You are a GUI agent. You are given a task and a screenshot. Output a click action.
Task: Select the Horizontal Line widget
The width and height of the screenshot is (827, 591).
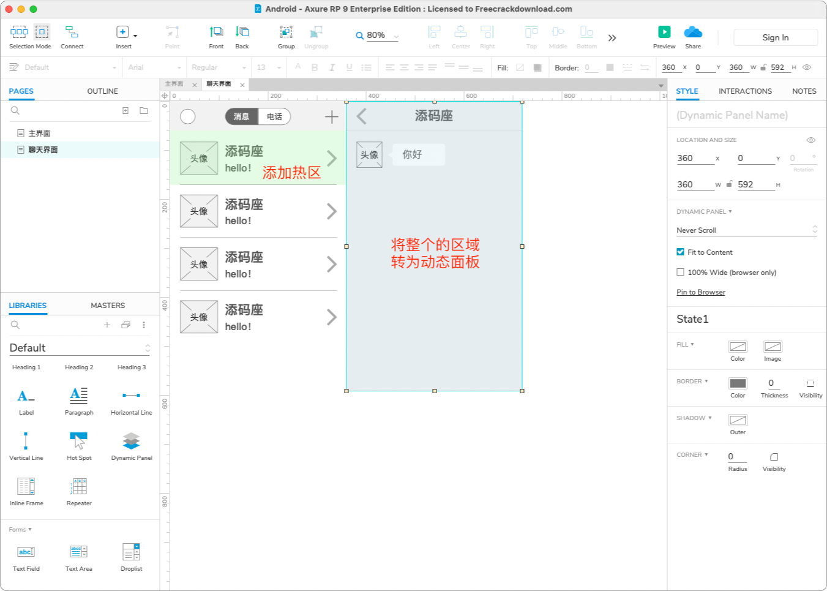[131, 401]
